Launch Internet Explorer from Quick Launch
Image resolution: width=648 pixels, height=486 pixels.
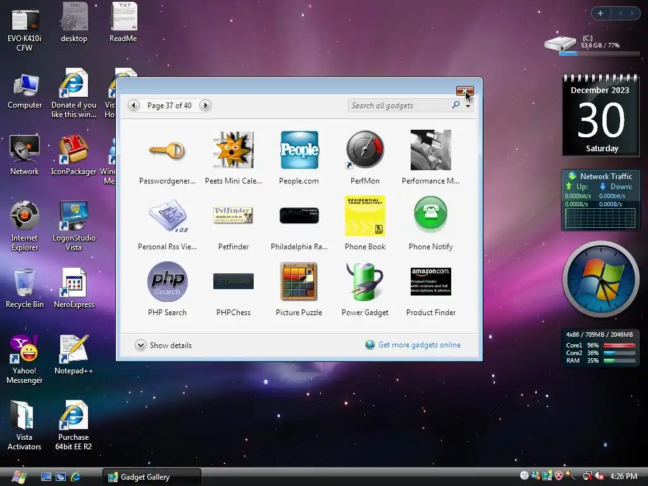click(76, 477)
